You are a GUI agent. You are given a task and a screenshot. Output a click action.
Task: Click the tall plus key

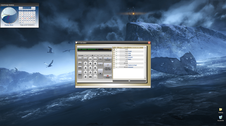(x=100, y=73)
